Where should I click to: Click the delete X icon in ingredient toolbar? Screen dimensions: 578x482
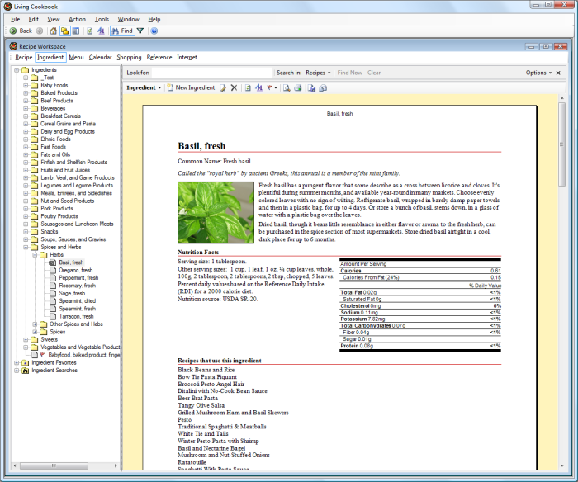click(234, 87)
